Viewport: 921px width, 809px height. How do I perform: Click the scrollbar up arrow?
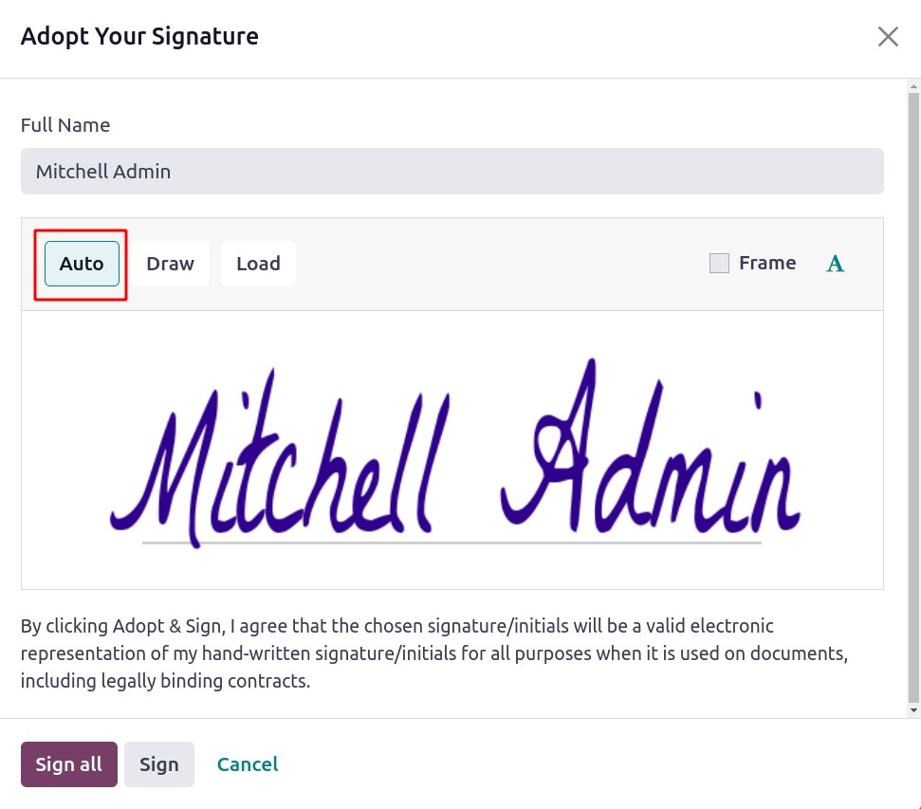point(913,86)
